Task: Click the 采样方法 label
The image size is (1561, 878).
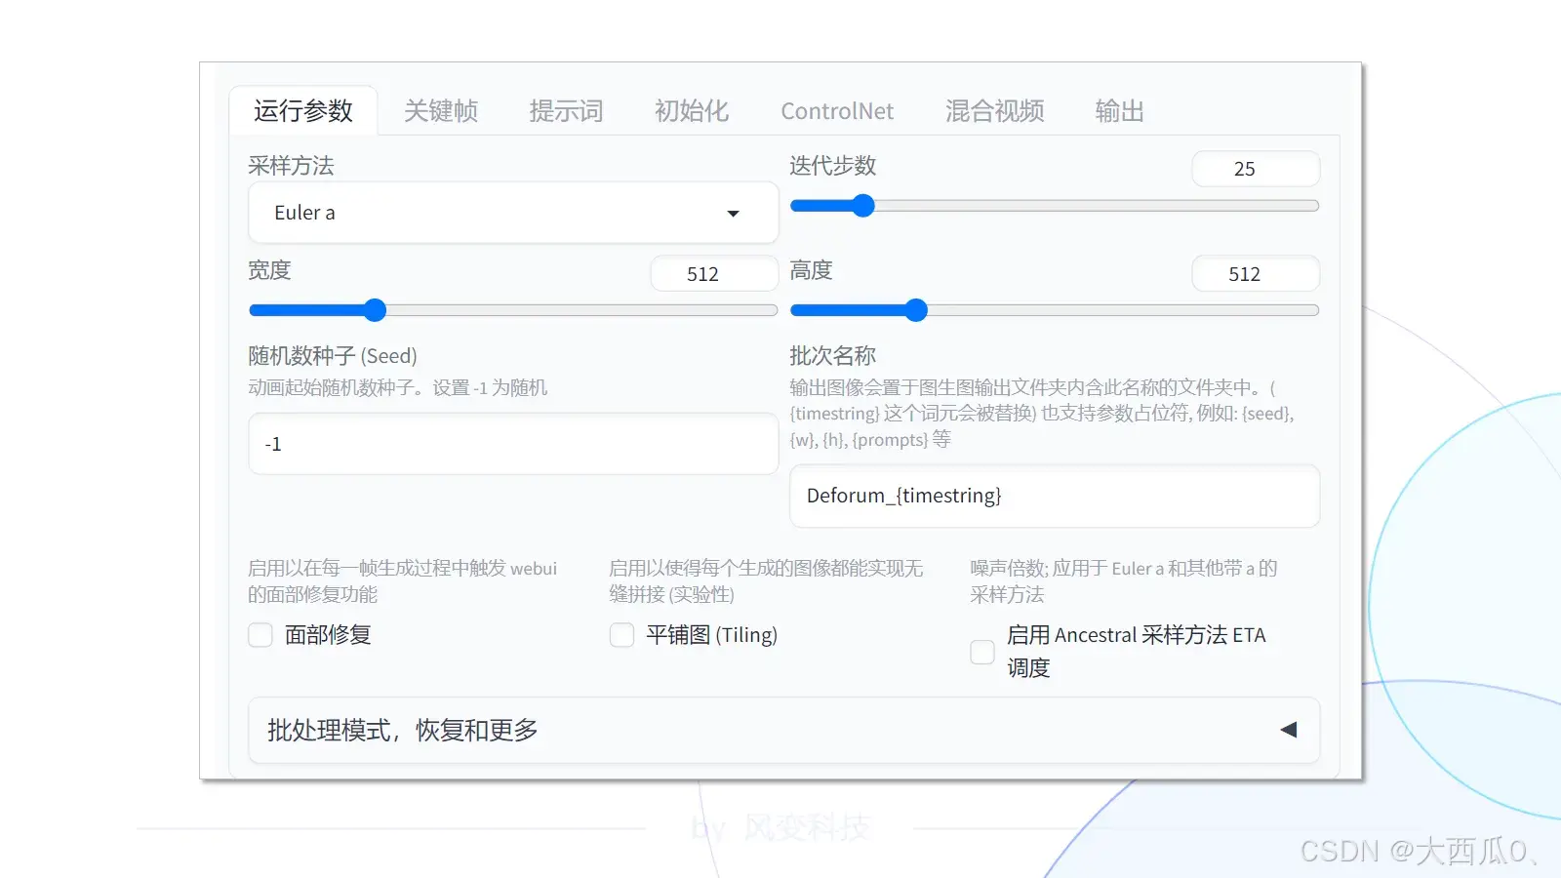Action: (x=291, y=166)
